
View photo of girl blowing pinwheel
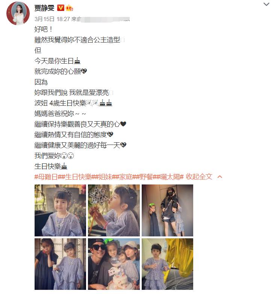click(x=114, y=210)
